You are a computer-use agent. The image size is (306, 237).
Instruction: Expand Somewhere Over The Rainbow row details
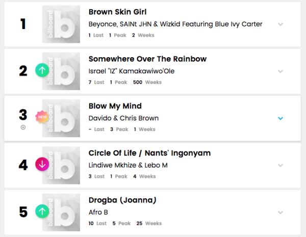pyautogui.click(x=280, y=71)
